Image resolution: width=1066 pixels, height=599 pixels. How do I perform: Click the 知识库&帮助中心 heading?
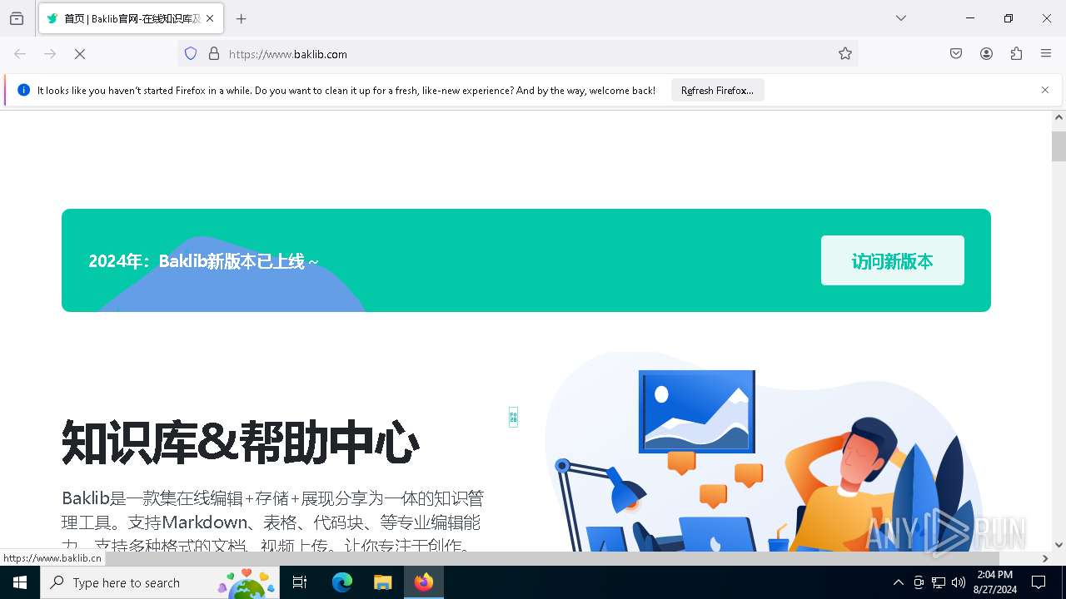(x=241, y=443)
